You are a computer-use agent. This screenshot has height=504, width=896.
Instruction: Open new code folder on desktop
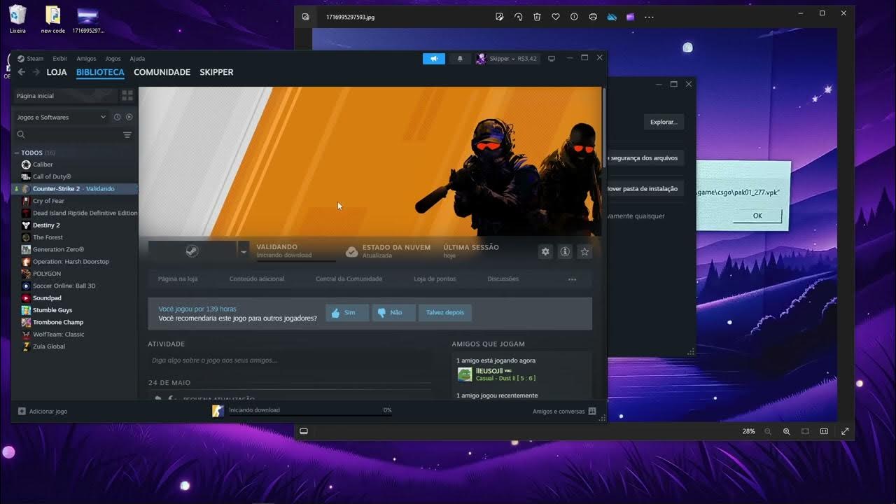[x=52, y=19]
